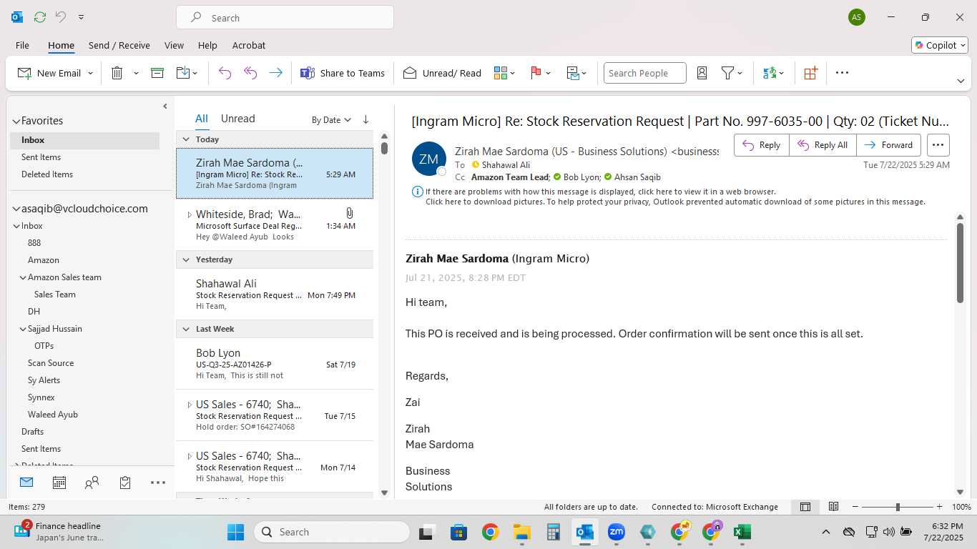Open the Acrobat tab
The height and width of the screenshot is (549, 977).
(249, 45)
